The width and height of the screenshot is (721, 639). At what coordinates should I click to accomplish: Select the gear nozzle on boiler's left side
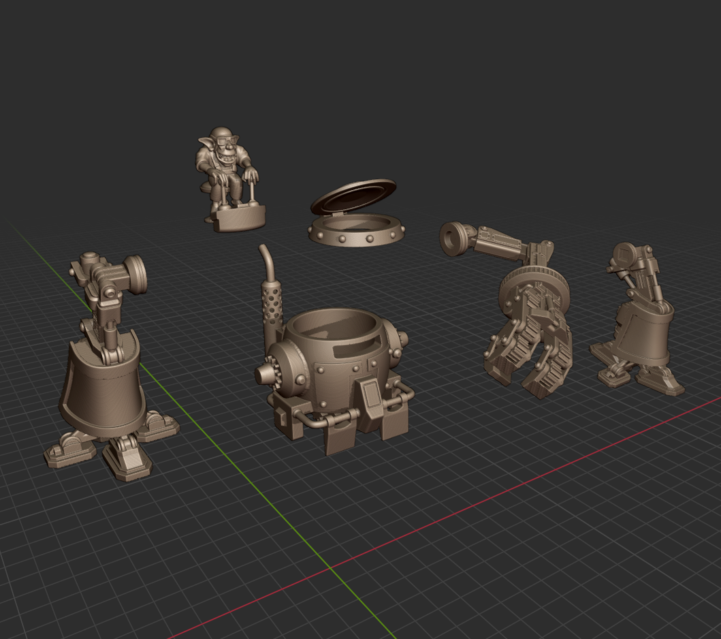(x=268, y=374)
